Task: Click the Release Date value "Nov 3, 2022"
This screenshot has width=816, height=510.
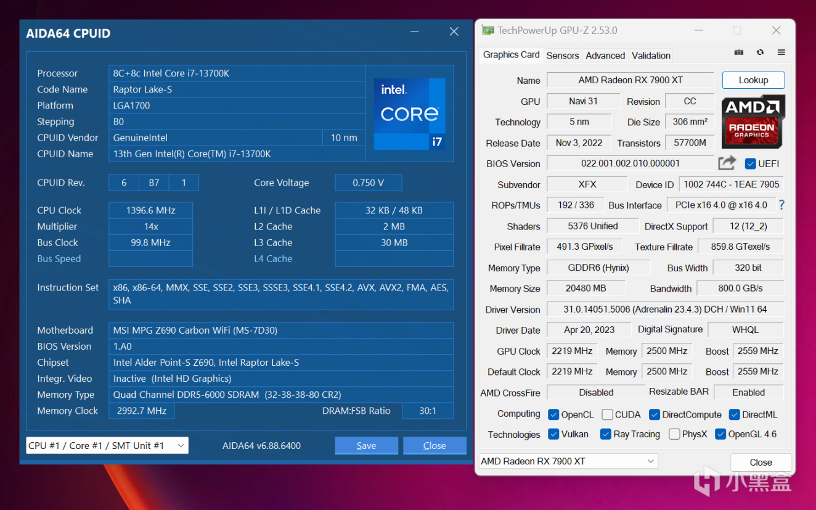Action: [x=579, y=143]
